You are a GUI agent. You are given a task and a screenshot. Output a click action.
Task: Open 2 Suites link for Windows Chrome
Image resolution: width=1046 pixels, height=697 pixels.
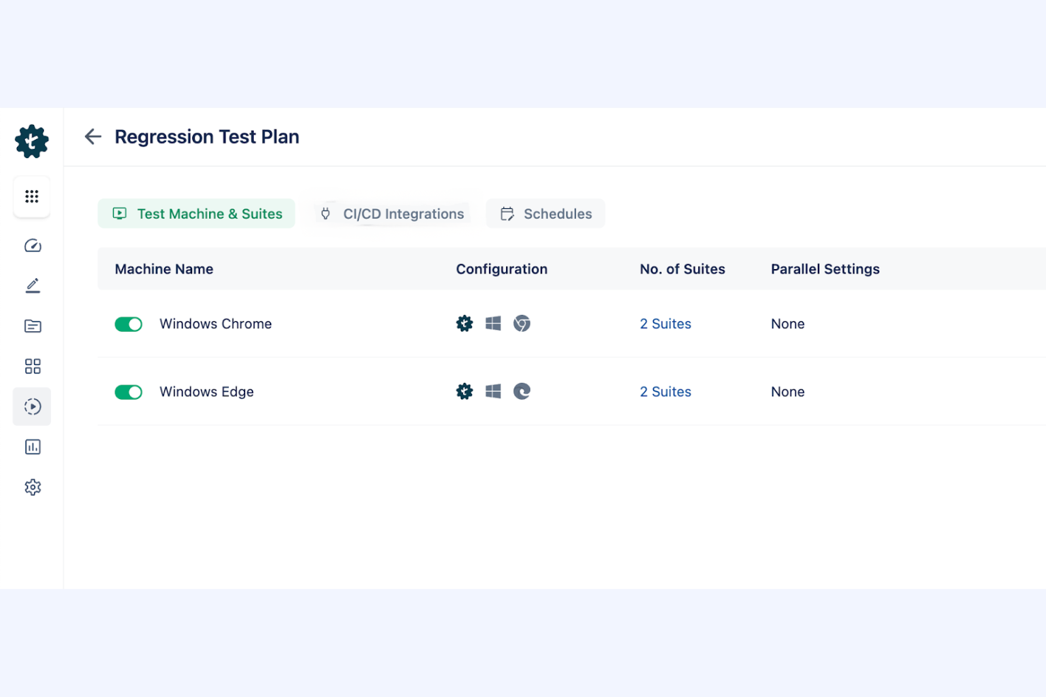tap(665, 323)
